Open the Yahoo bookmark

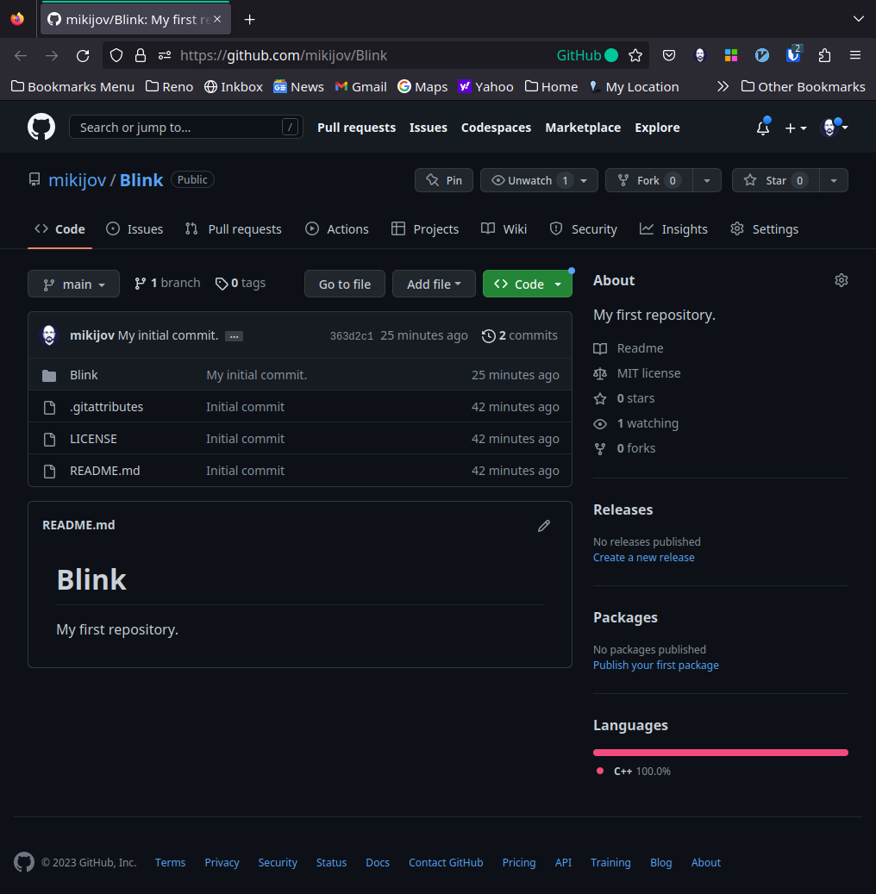pyautogui.click(x=485, y=87)
